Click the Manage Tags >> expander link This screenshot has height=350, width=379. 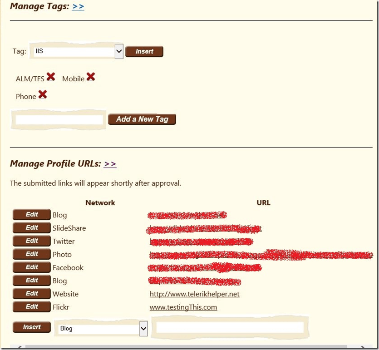click(x=78, y=6)
